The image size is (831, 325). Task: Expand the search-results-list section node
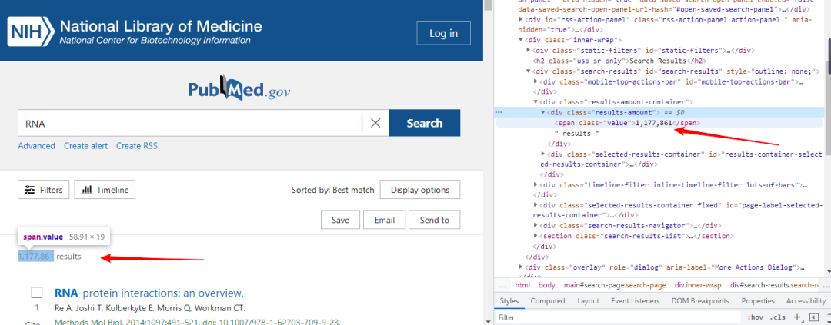tap(536, 236)
